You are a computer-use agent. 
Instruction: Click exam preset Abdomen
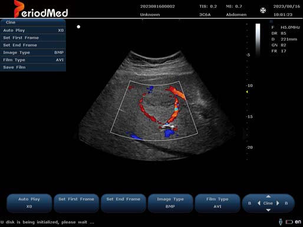(x=236, y=15)
